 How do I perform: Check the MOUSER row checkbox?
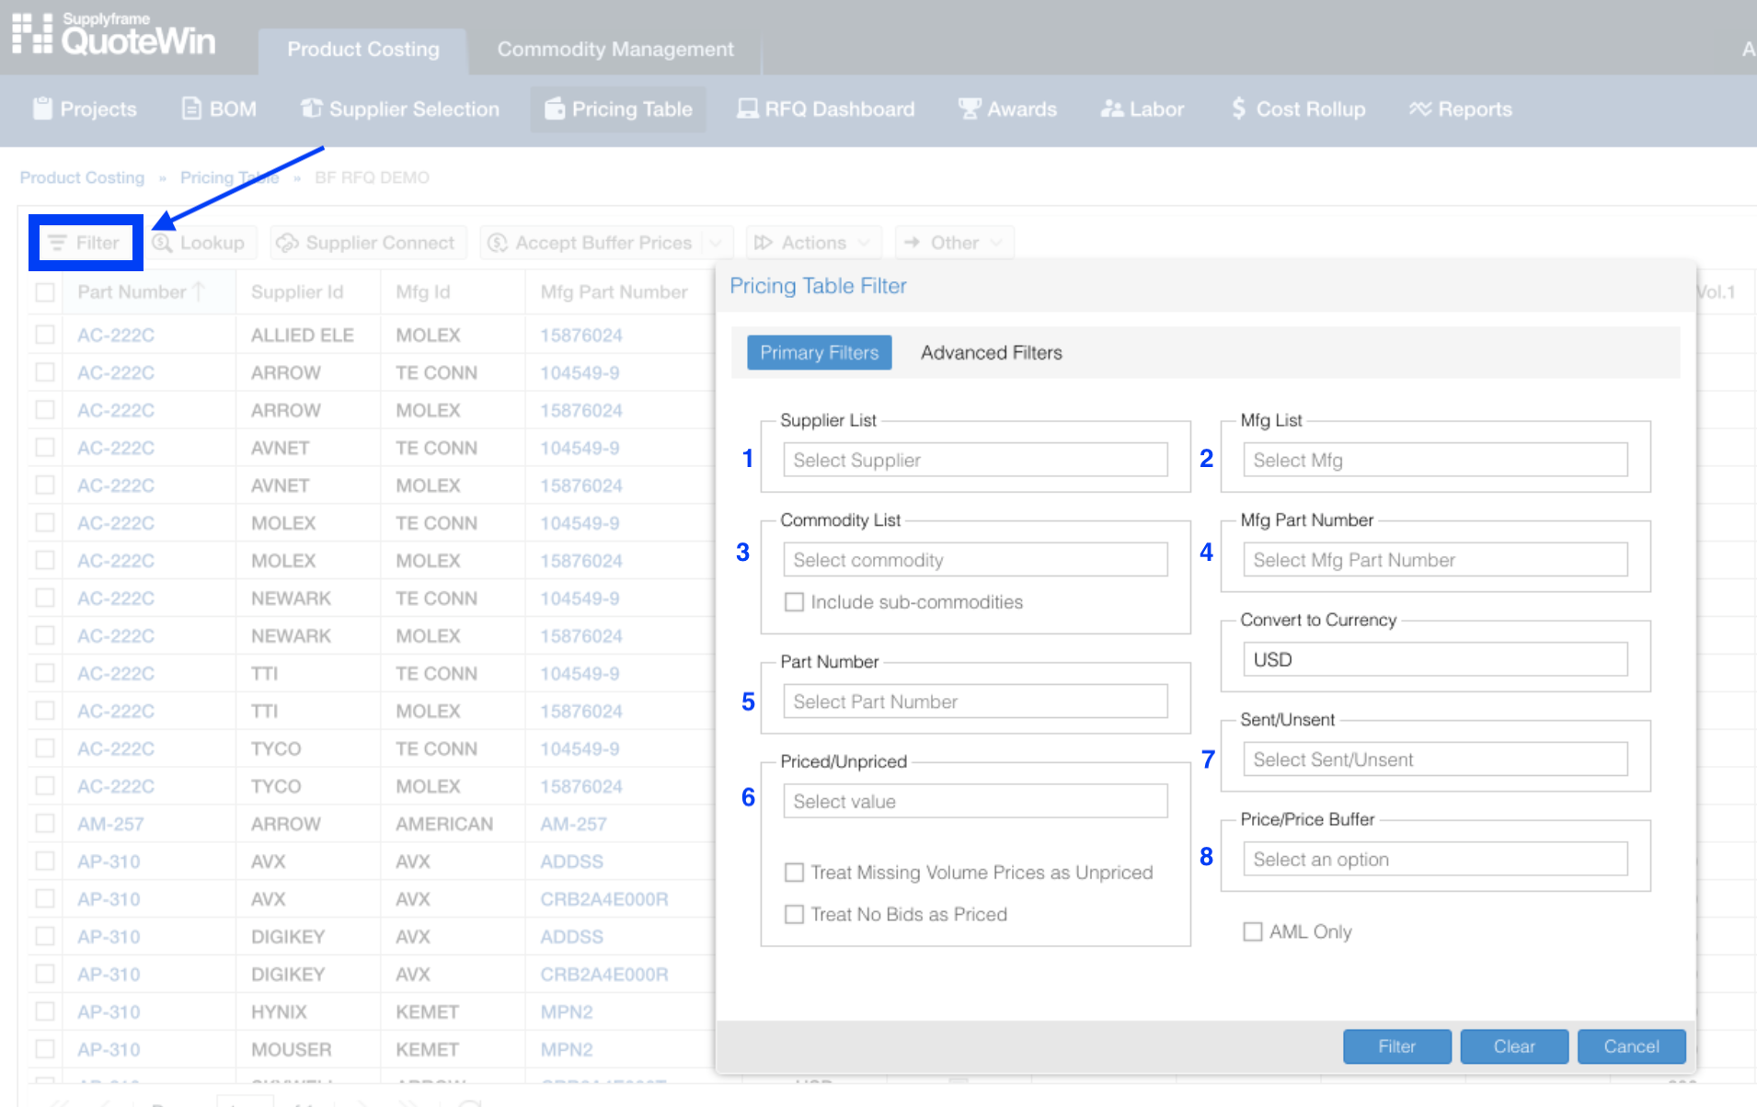[44, 1049]
